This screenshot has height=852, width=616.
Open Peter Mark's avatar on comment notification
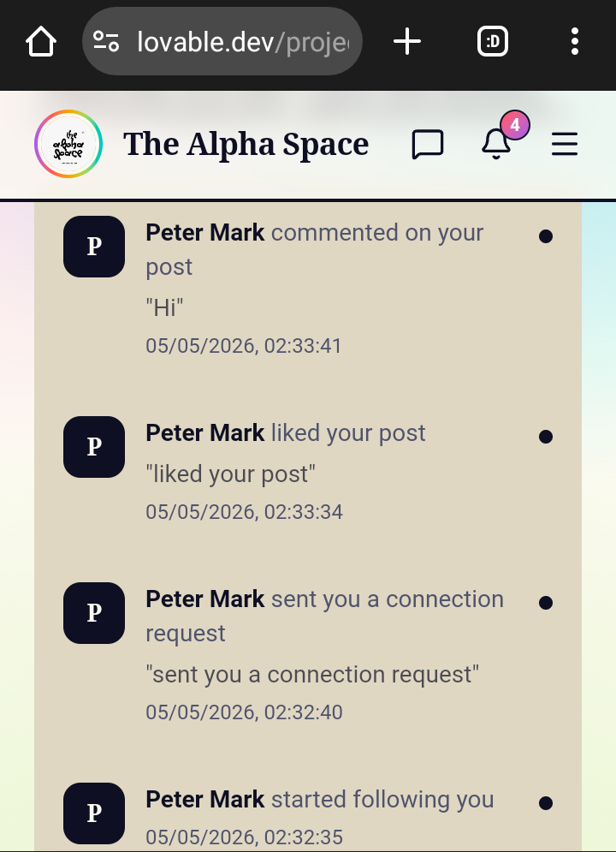click(x=94, y=247)
